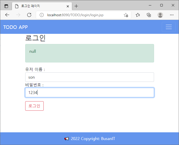
Task: Open the user profile avatar
Action: tap(160, 15)
